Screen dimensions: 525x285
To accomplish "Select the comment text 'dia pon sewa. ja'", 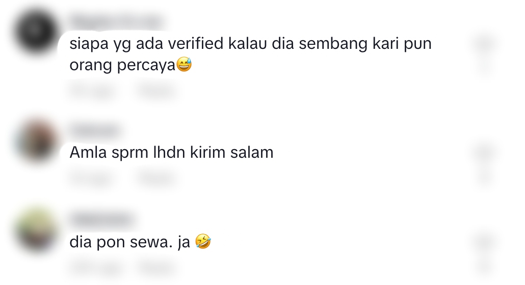I will pyautogui.click(x=140, y=242).
